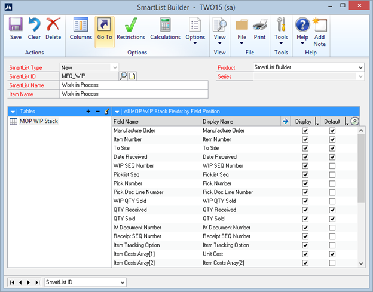Expand the All MOP WIP Stack Fields dropdown arrow
Image resolution: width=373 pixels, height=292 pixels.
coord(117,112)
